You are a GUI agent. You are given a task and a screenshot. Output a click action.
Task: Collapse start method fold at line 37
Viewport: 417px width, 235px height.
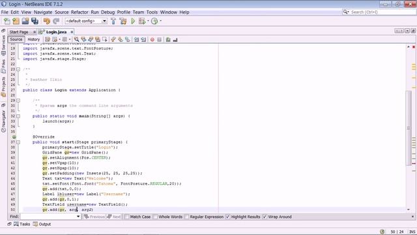click(x=18, y=142)
